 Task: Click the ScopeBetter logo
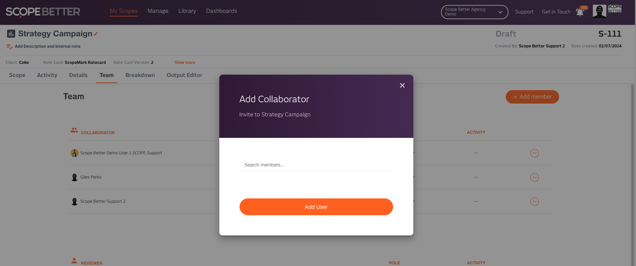[x=43, y=12]
